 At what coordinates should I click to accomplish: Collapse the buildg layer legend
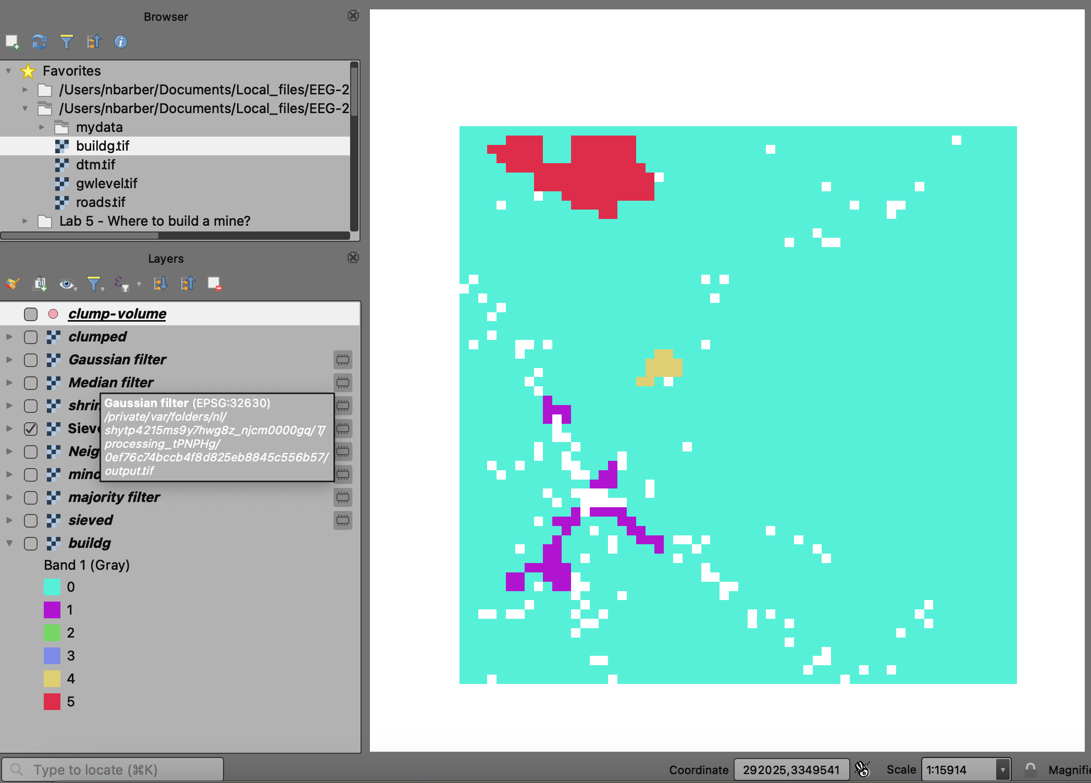9,543
